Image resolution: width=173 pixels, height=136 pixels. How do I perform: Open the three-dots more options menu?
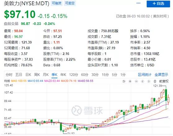pyautogui.click(x=138, y=3)
